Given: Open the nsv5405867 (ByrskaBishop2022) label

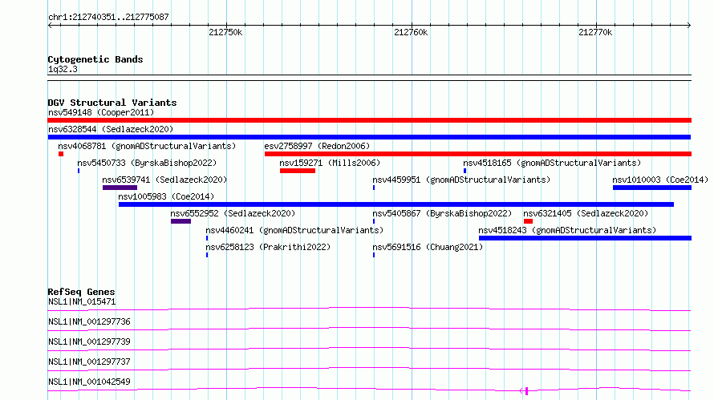Looking at the screenshot, I should (442, 213).
